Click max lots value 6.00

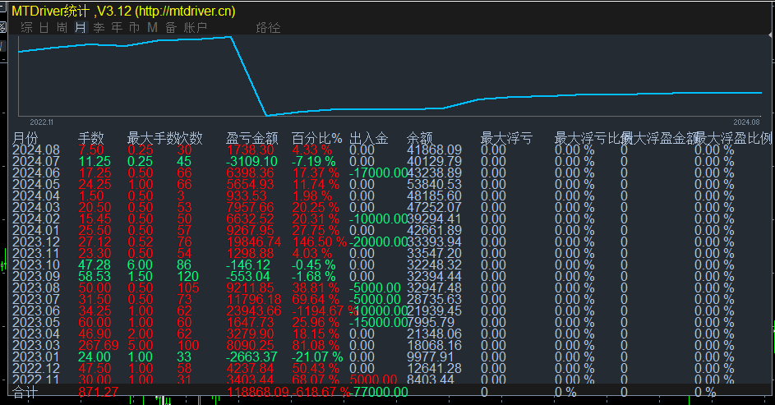point(140,265)
